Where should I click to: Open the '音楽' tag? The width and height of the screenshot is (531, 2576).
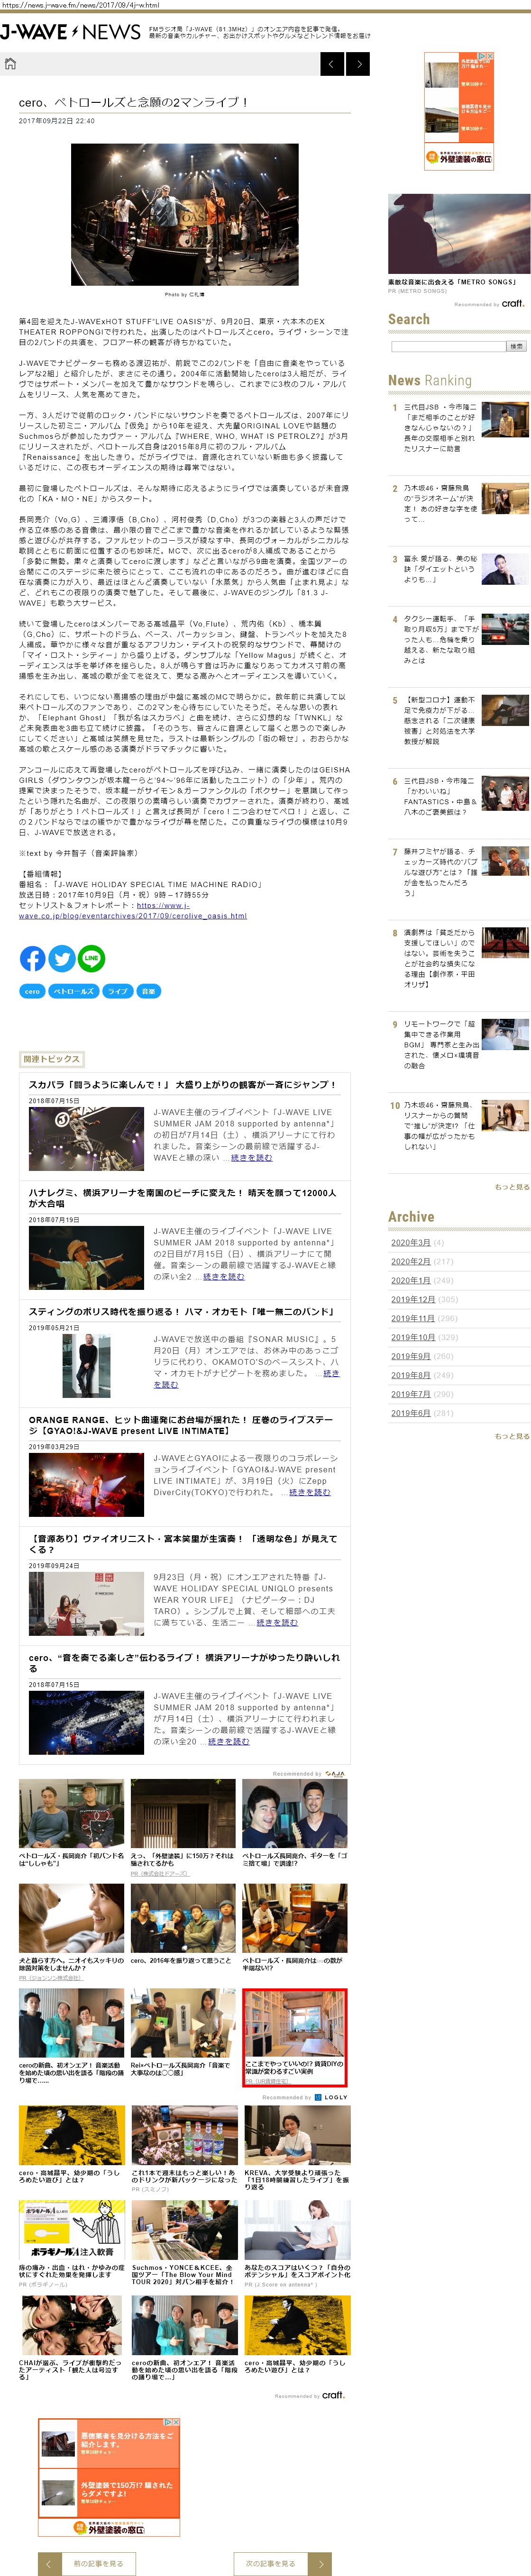coord(148,991)
